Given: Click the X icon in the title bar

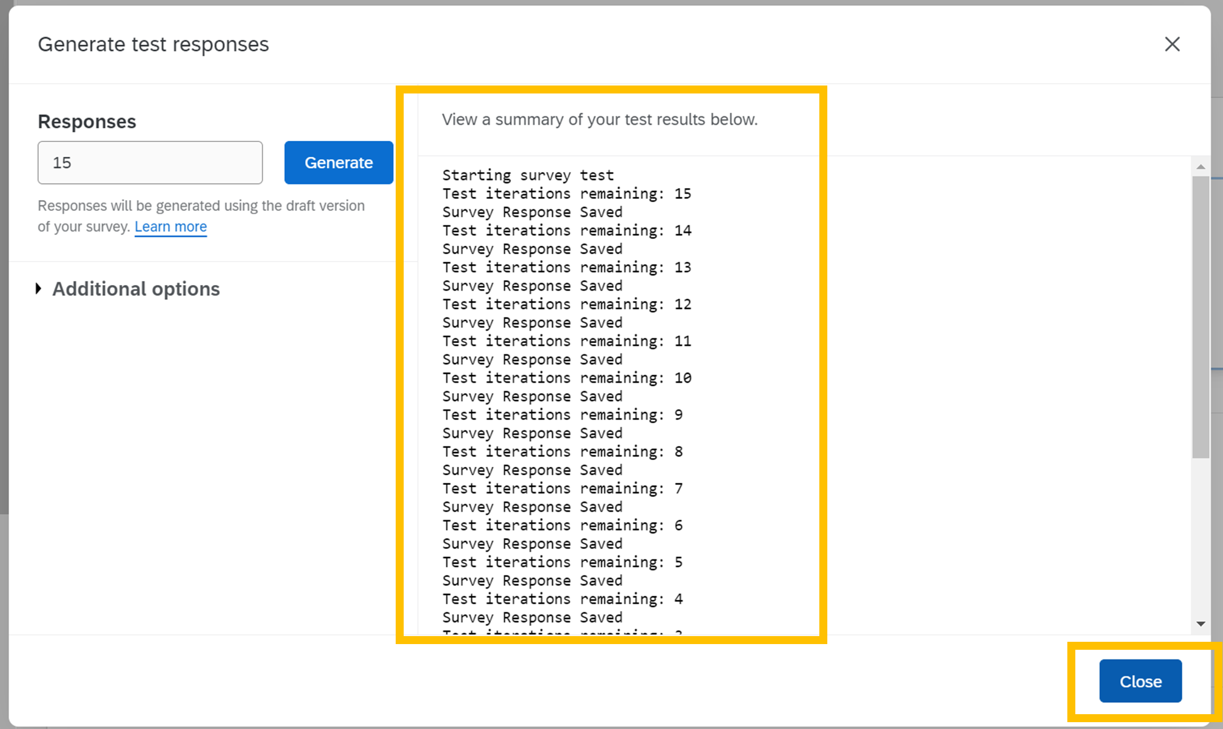Looking at the screenshot, I should coord(1172,44).
